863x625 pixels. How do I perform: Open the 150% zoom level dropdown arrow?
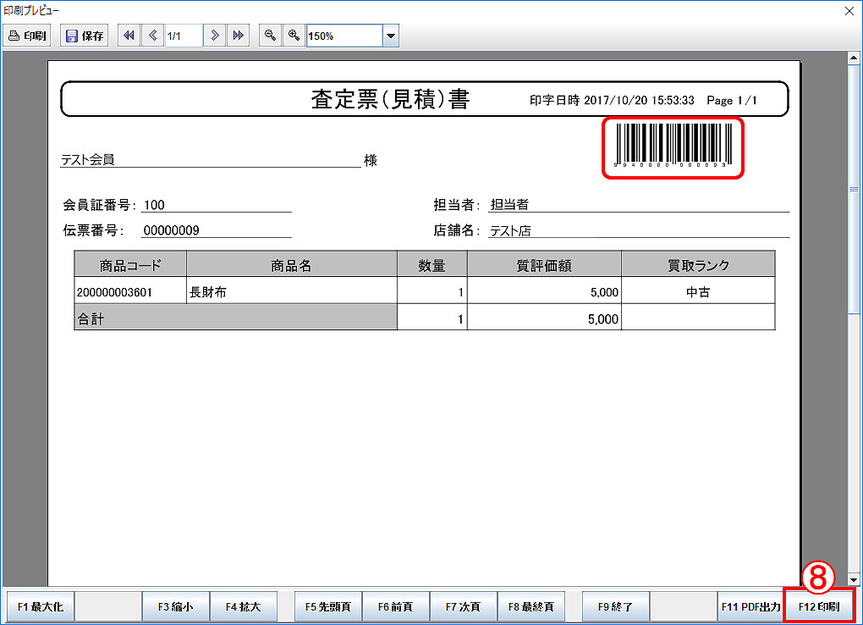click(x=390, y=36)
